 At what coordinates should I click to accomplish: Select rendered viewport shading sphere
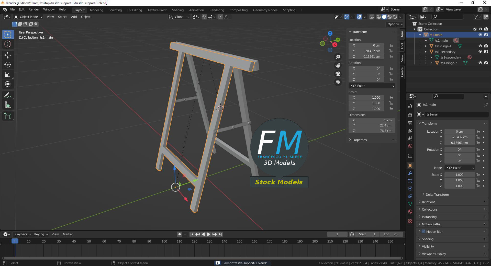(x=395, y=17)
